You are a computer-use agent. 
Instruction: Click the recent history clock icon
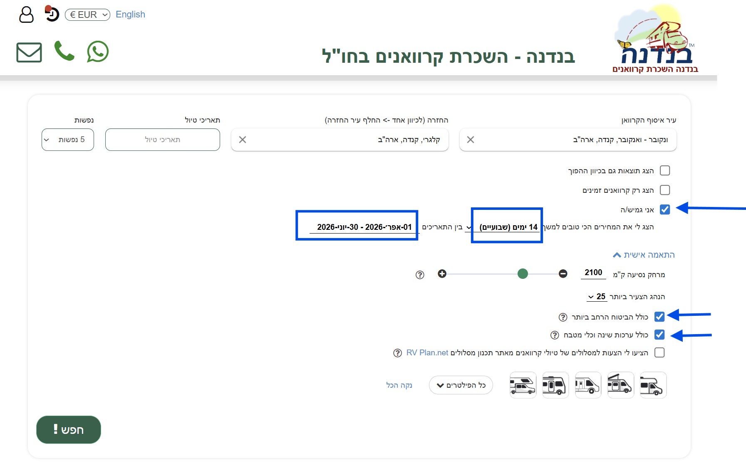[x=52, y=15]
